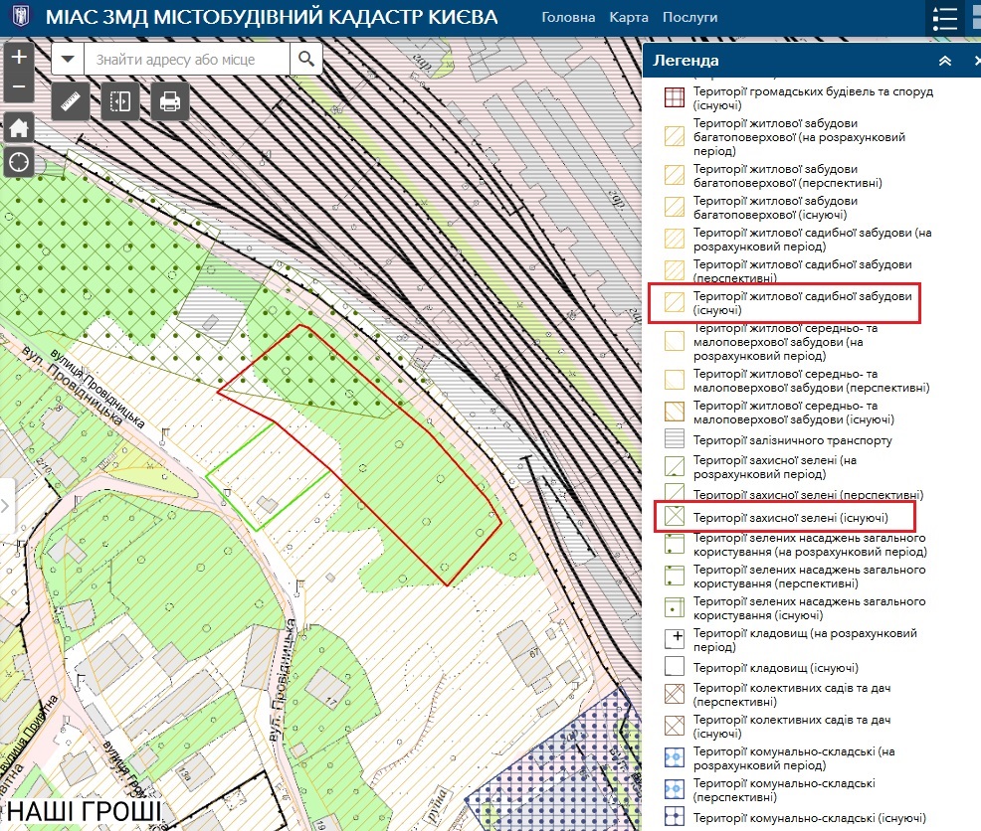Select the green-outlined parcel on the map

coord(269,477)
